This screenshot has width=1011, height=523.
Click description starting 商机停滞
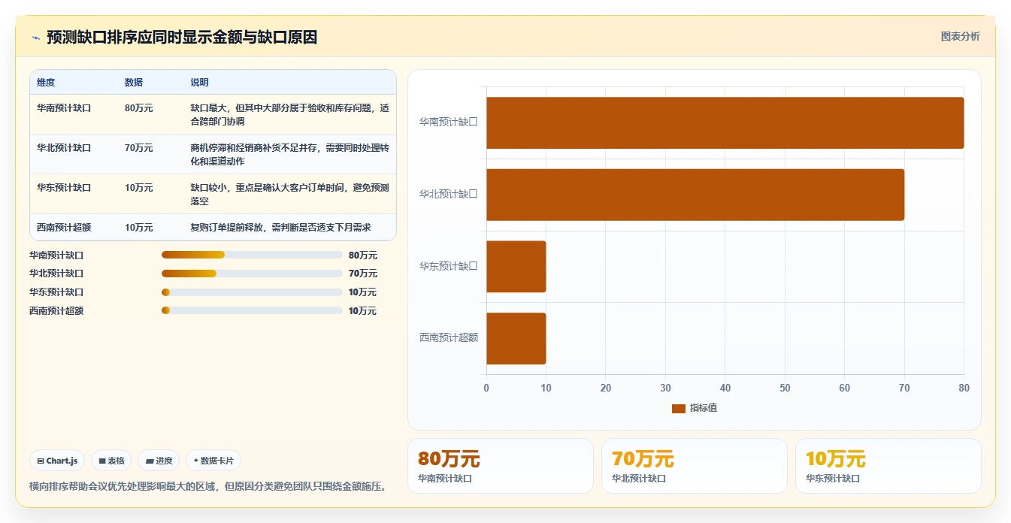click(x=289, y=154)
